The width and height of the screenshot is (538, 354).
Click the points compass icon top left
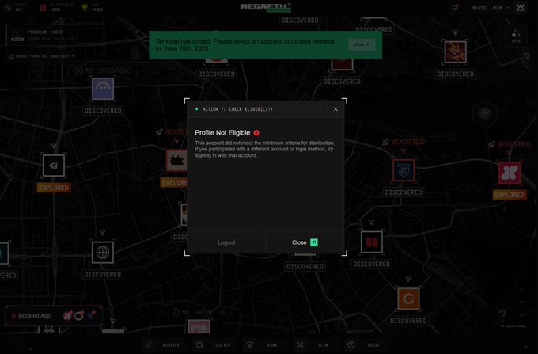point(7,7)
